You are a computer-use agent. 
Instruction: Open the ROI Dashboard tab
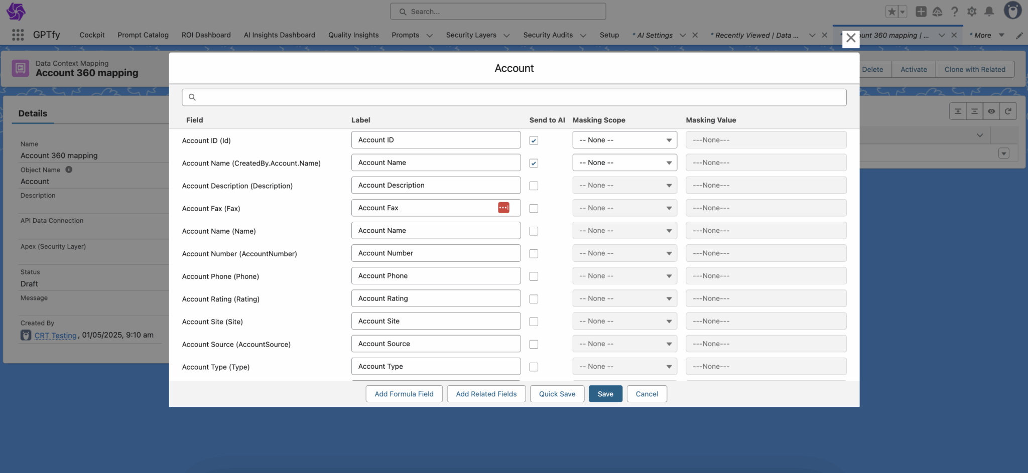point(206,35)
